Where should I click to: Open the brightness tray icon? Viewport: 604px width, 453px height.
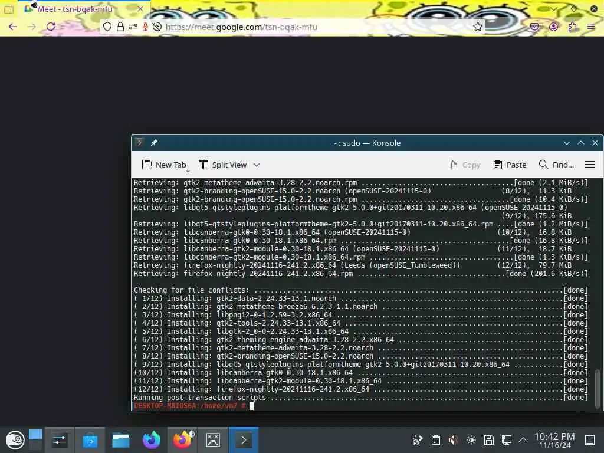pos(471,440)
